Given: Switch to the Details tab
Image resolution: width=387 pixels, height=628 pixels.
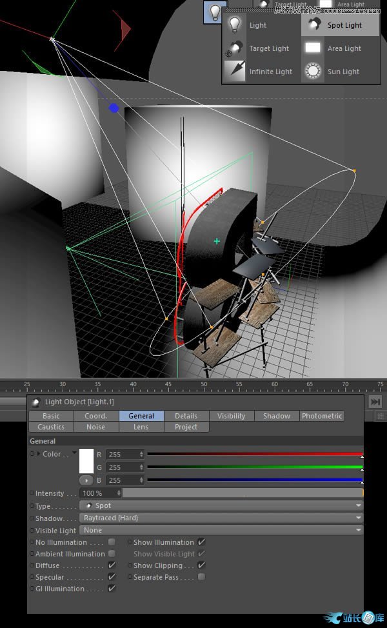Looking at the screenshot, I should [x=186, y=416].
